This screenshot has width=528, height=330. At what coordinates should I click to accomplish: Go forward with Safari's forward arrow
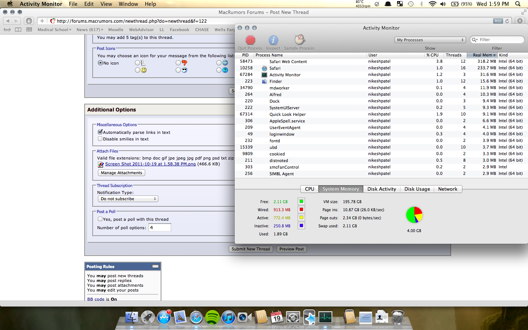click(16, 21)
